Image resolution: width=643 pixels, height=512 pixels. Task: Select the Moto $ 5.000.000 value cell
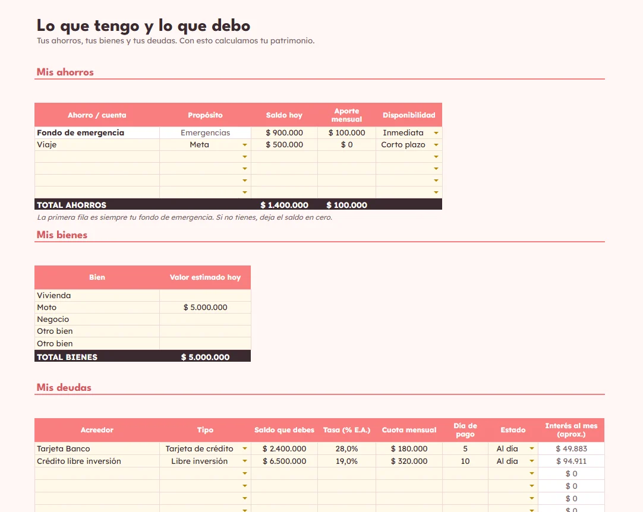(x=206, y=308)
